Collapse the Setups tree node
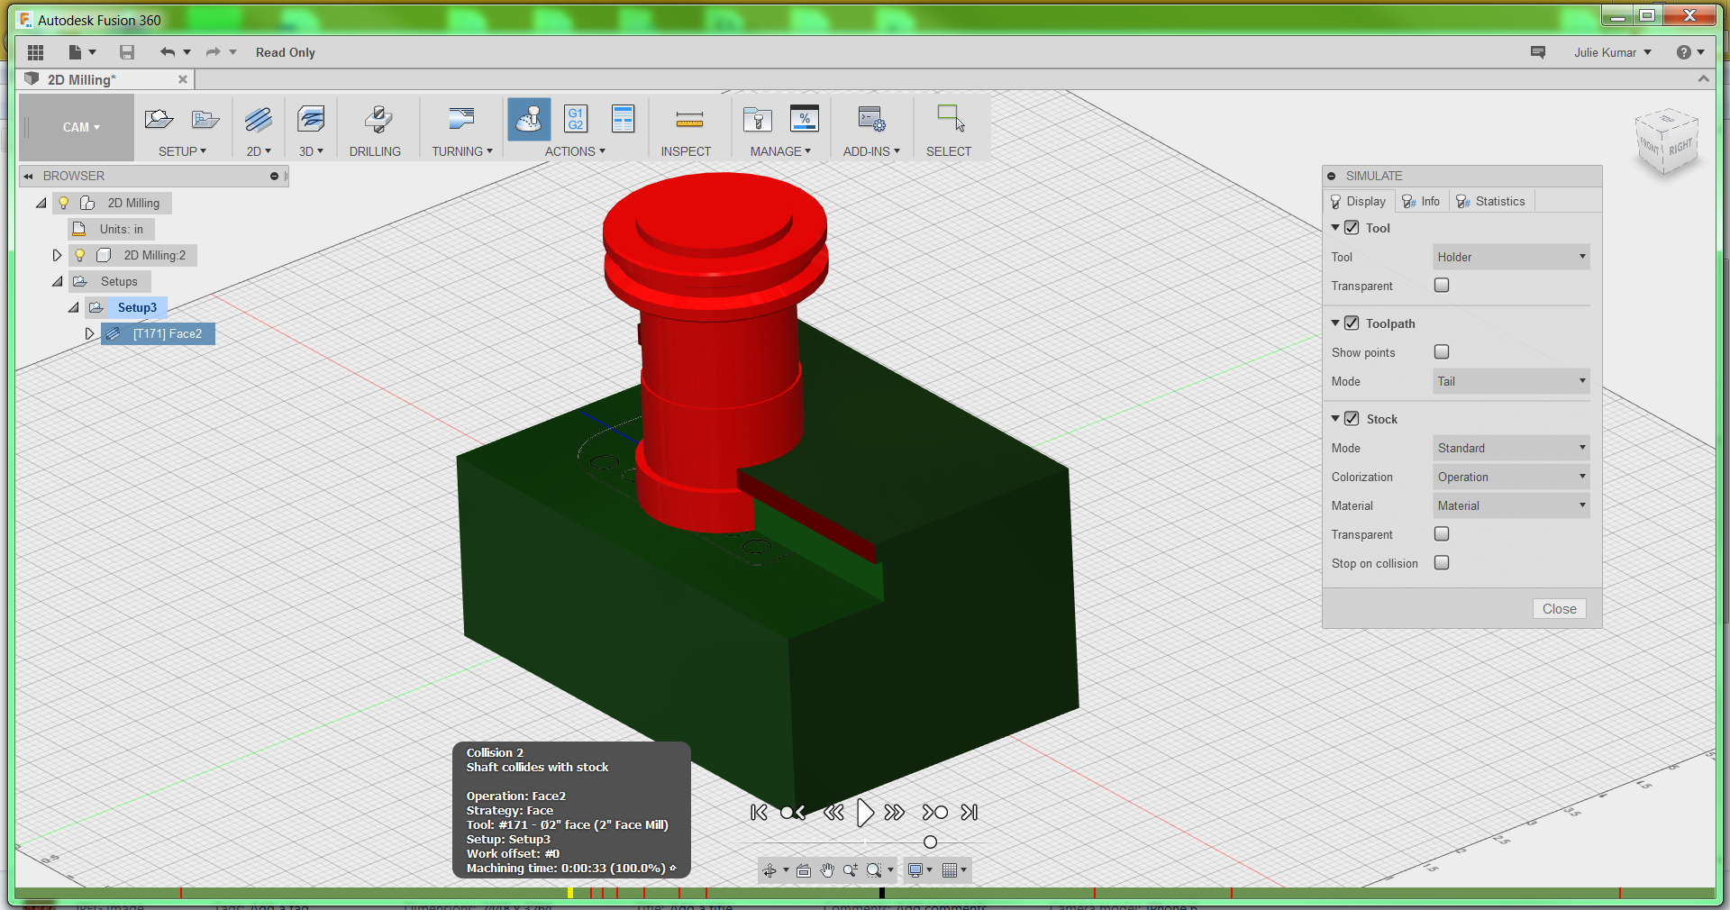The height and width of the screenshot is (910, 1730). [x=58, y=282]
